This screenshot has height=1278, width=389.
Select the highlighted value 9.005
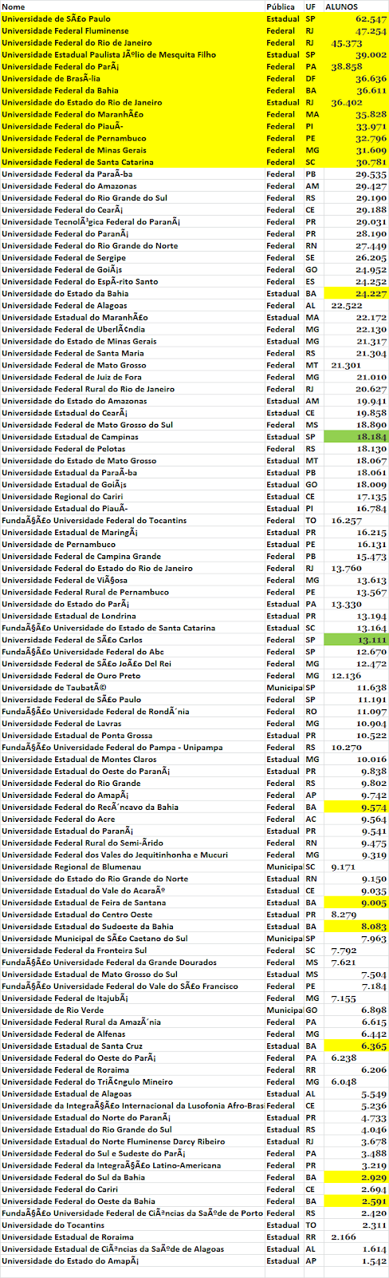tap(373, 903)
